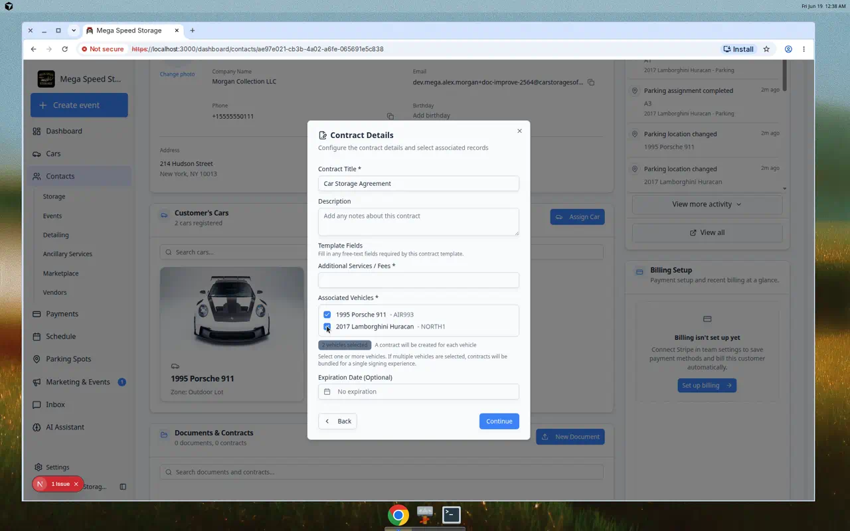This screenshot has width=850, height=531.
Task: Open the Chrome three-dot menu
Action: pyautogui.click(x=804, y=49)
